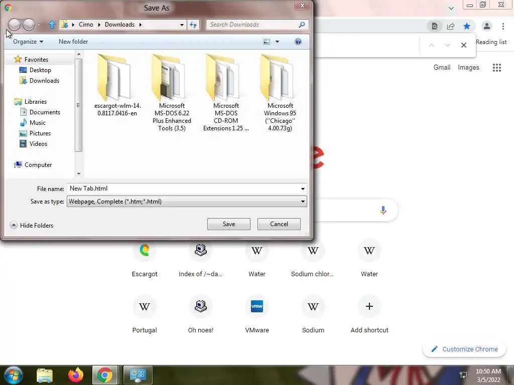Open the Reading list

pos(491,42)
